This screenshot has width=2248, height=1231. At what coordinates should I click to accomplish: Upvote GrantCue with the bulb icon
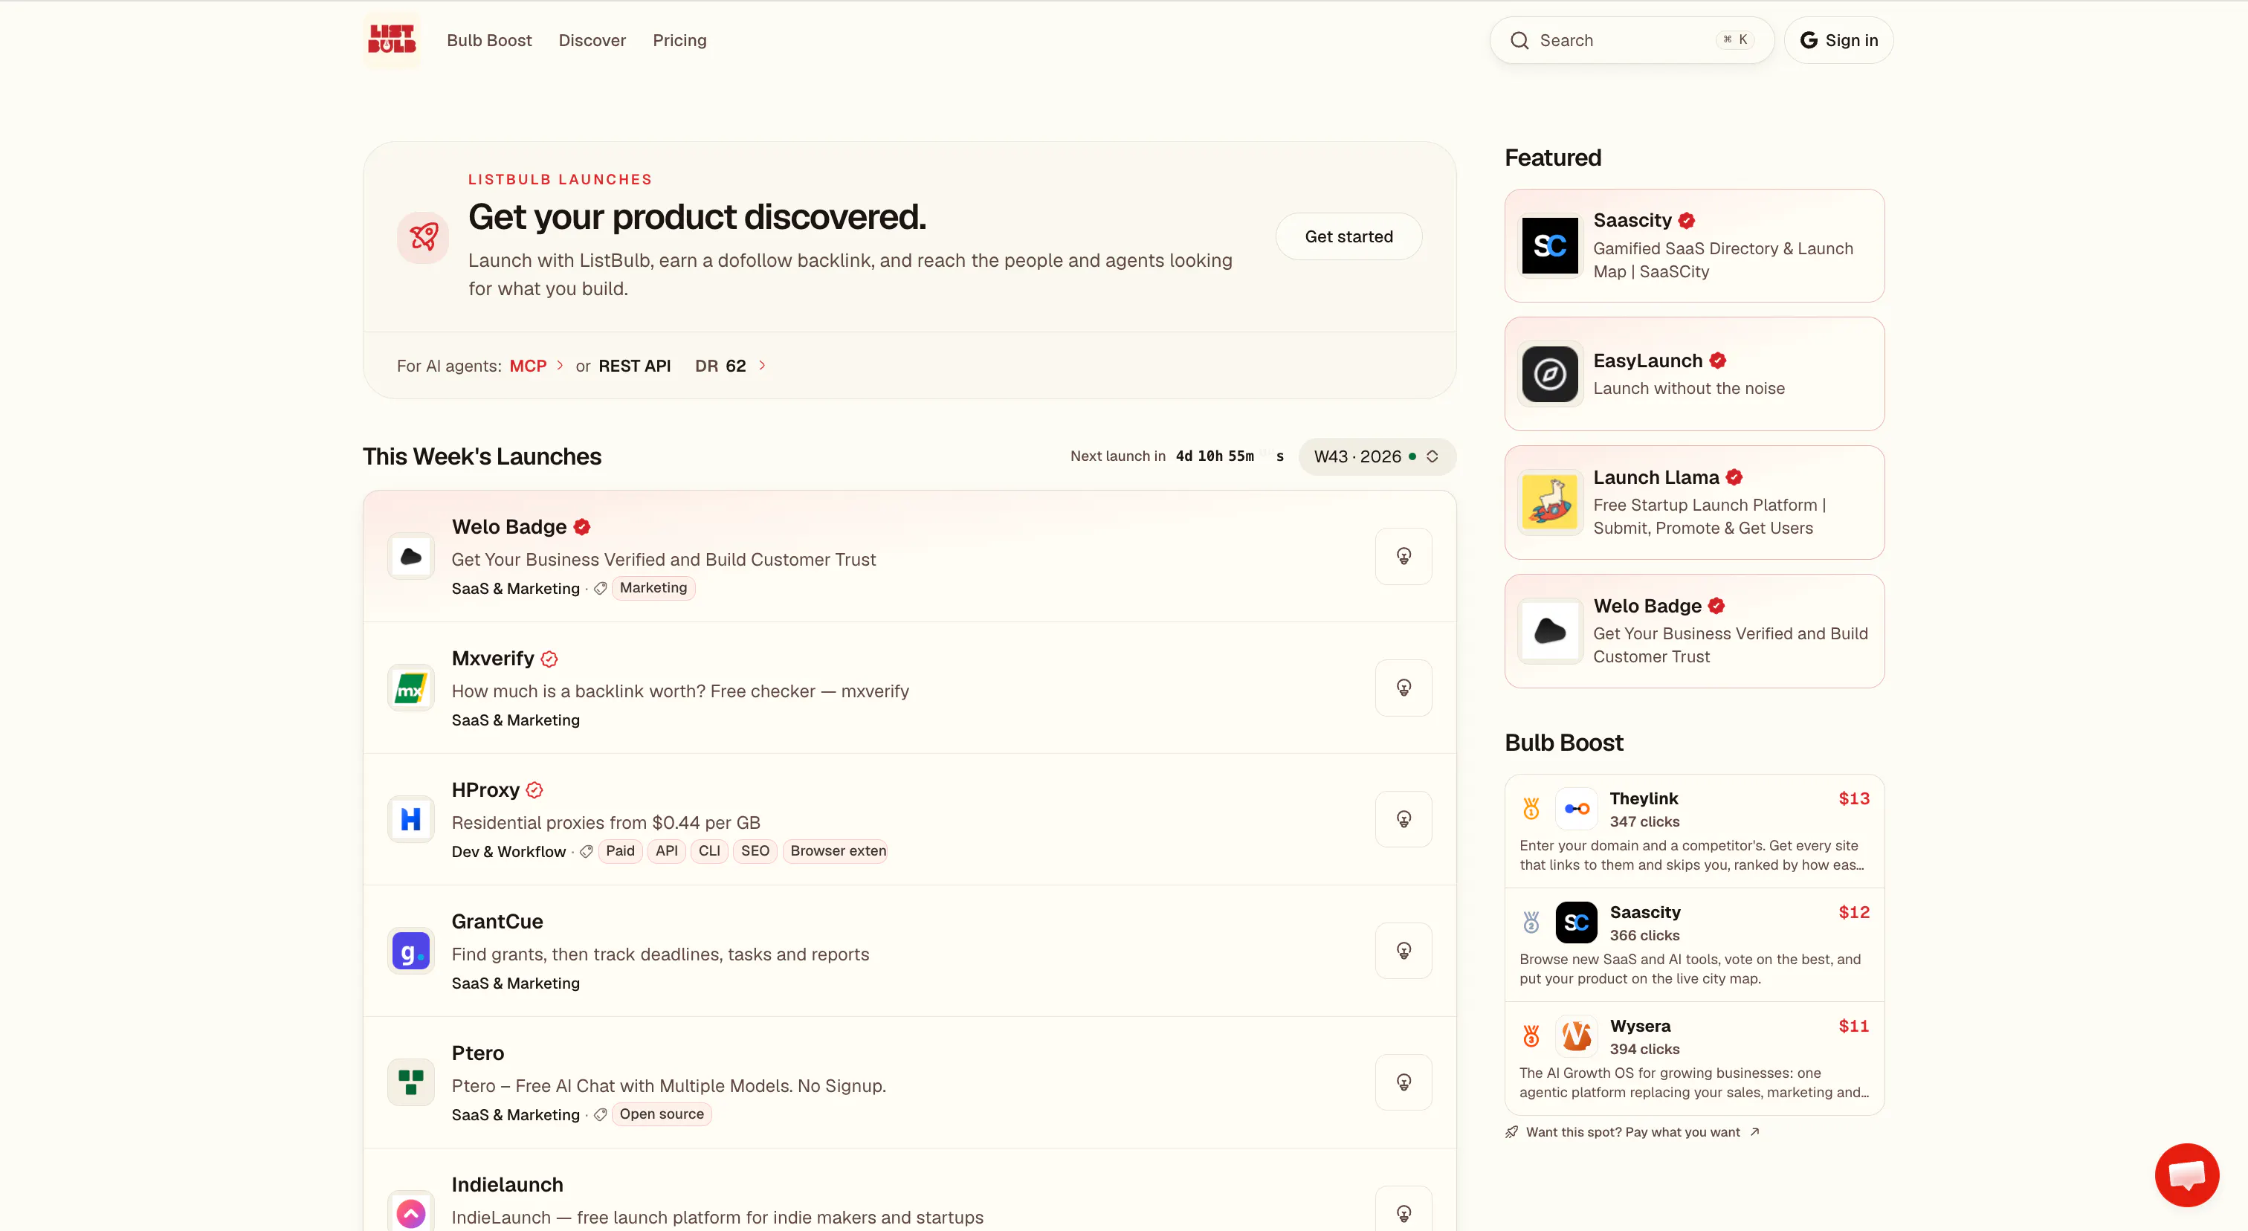(x=1404, y=951)
